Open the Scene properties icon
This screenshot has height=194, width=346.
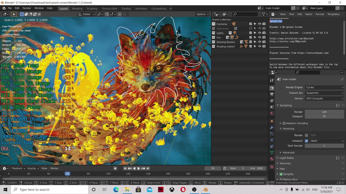click(x=272, y=107)
